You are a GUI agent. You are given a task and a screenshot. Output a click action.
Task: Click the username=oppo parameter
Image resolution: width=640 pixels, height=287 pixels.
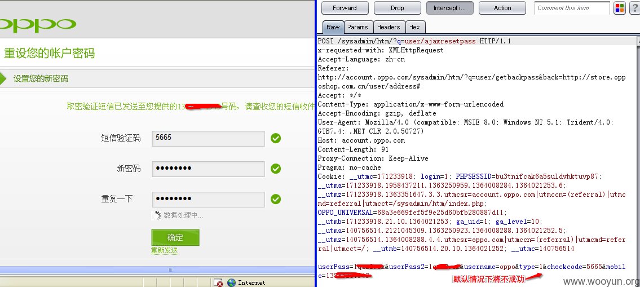pos(488,267)
